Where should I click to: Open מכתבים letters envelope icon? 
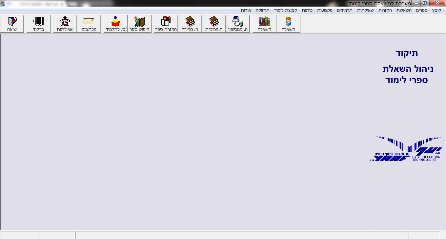tap(89, 24)
